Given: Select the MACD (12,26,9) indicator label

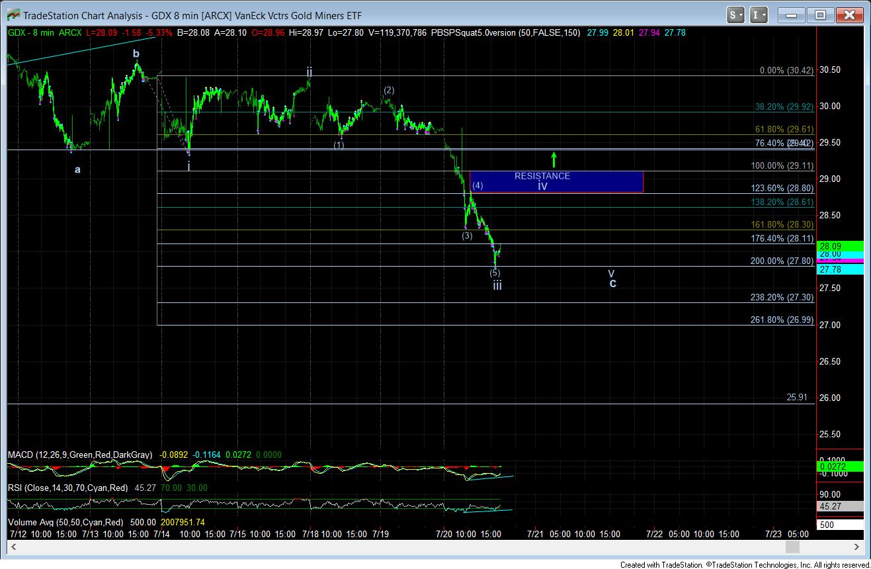Looking at the screenshot, I should tap(80, 455).
